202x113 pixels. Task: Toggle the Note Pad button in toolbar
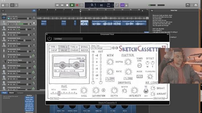[187, 5]
